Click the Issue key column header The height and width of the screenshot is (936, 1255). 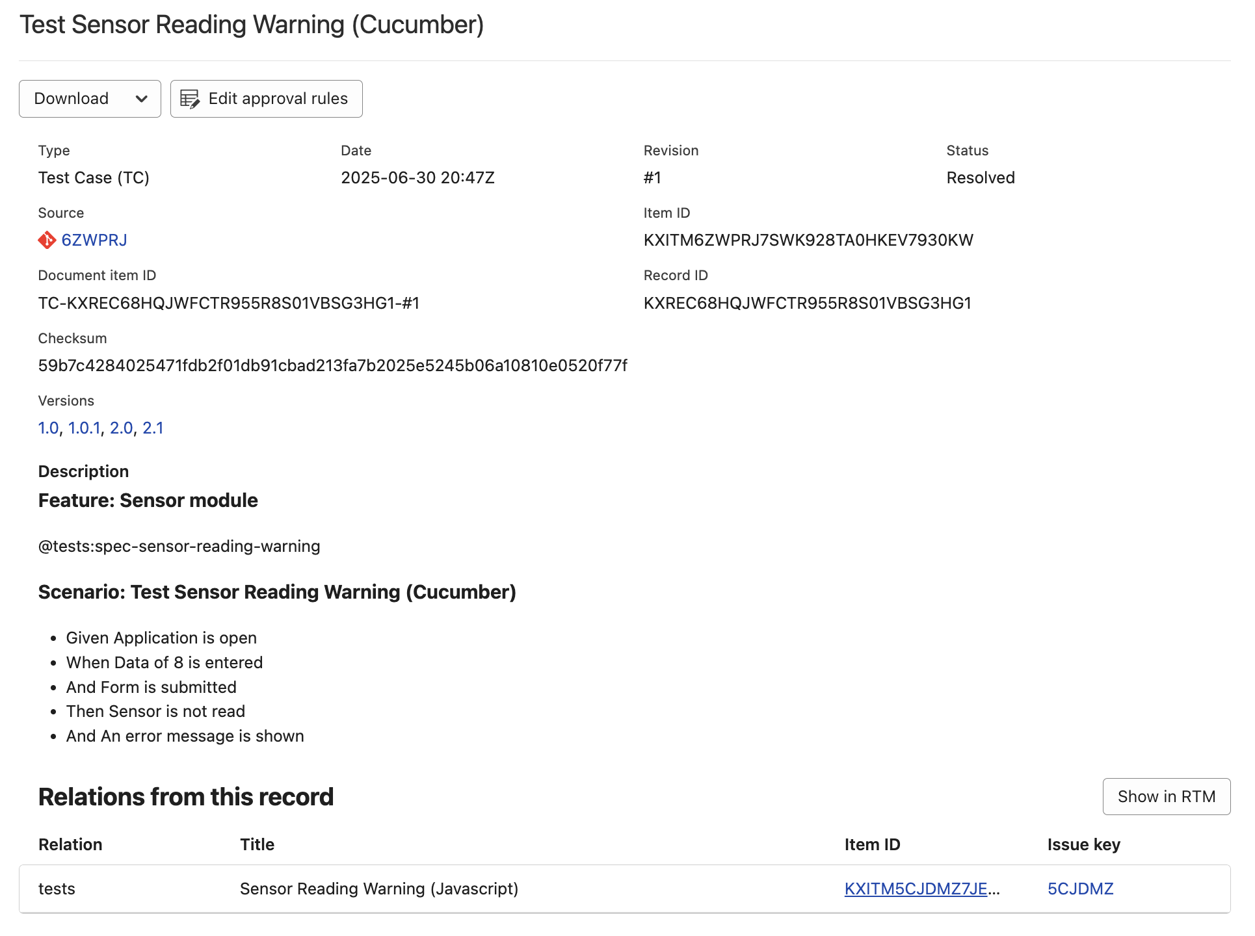pos(1084,845)
